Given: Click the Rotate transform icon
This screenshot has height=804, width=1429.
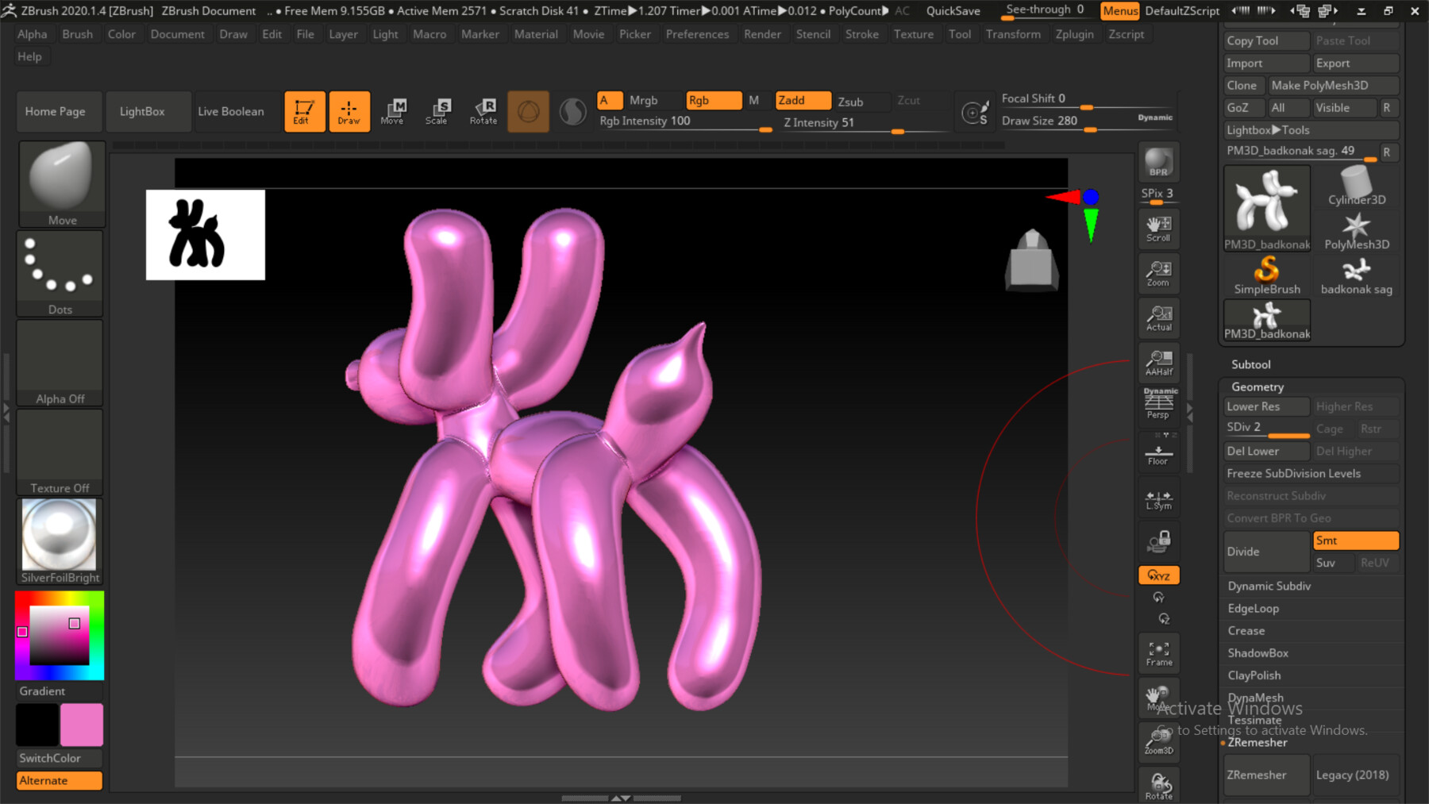Looking at the screenshot, I should coord(483,111).
